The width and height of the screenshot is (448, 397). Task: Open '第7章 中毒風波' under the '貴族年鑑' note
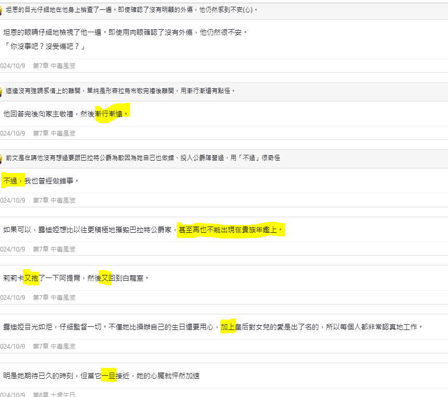(x=54, y=249)
